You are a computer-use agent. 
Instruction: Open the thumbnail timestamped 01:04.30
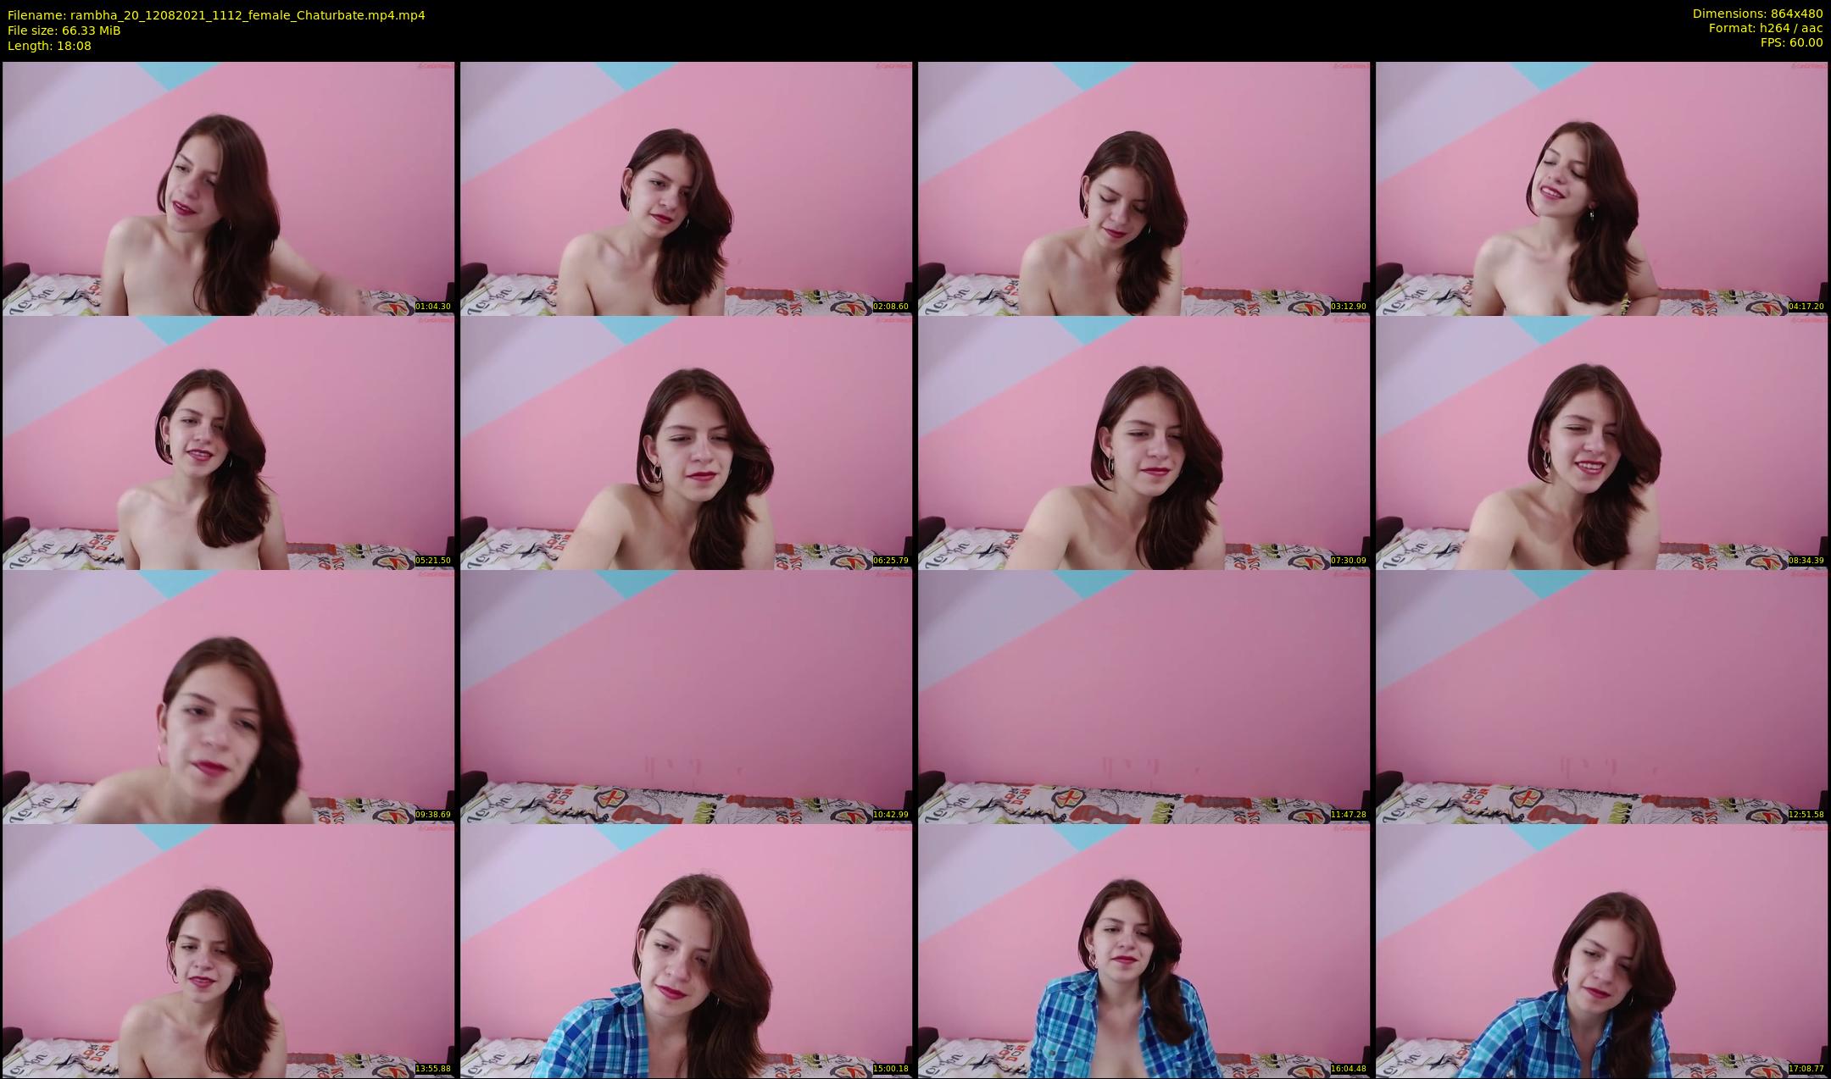tap(229, 188)
